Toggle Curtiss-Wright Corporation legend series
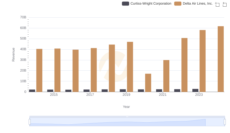Image resolution: width=230 pixels, height=133 pixels. [147, 3]
